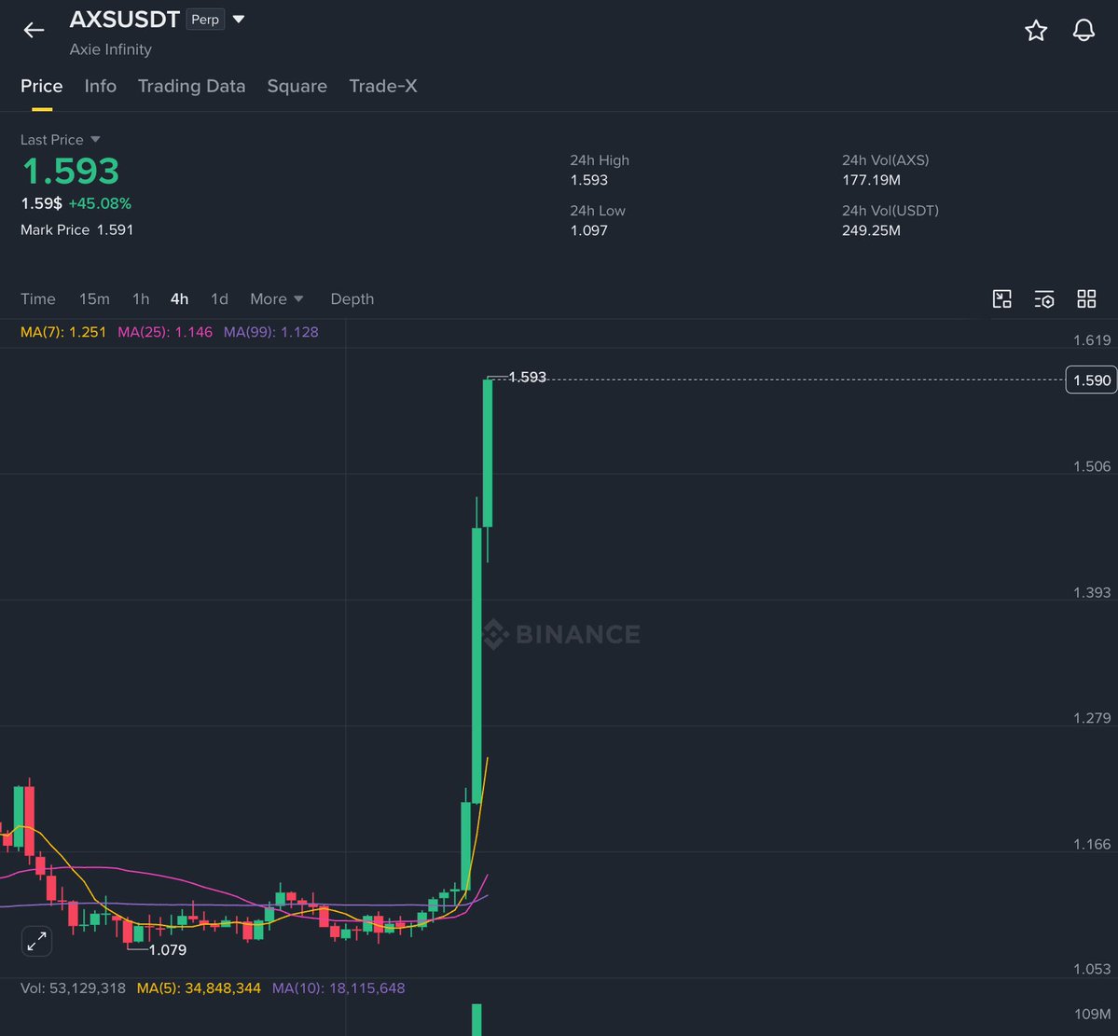
Task: Click the volume MA(5): 34,848,344 label
Action: [199, 988]
